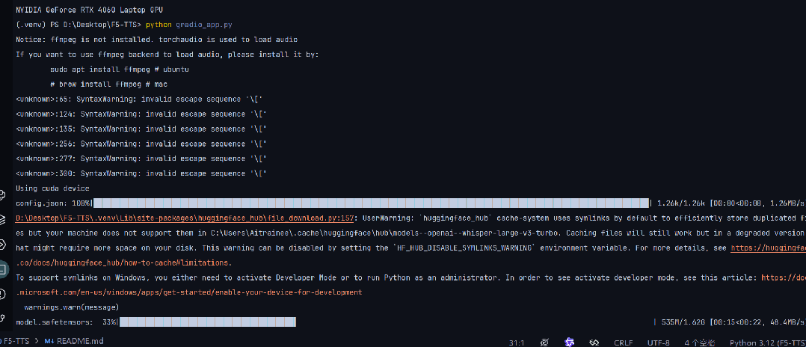Open the indentation settings showing 4 spaces
Image resolution: width=806 pixels, height=347 pixels.
699,342
